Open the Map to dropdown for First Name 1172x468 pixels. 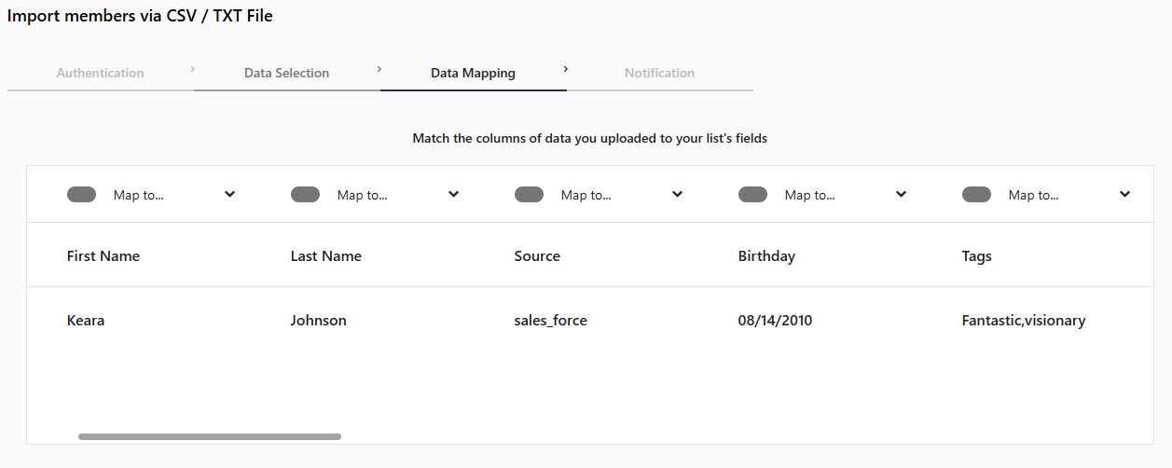pos(174,195)
